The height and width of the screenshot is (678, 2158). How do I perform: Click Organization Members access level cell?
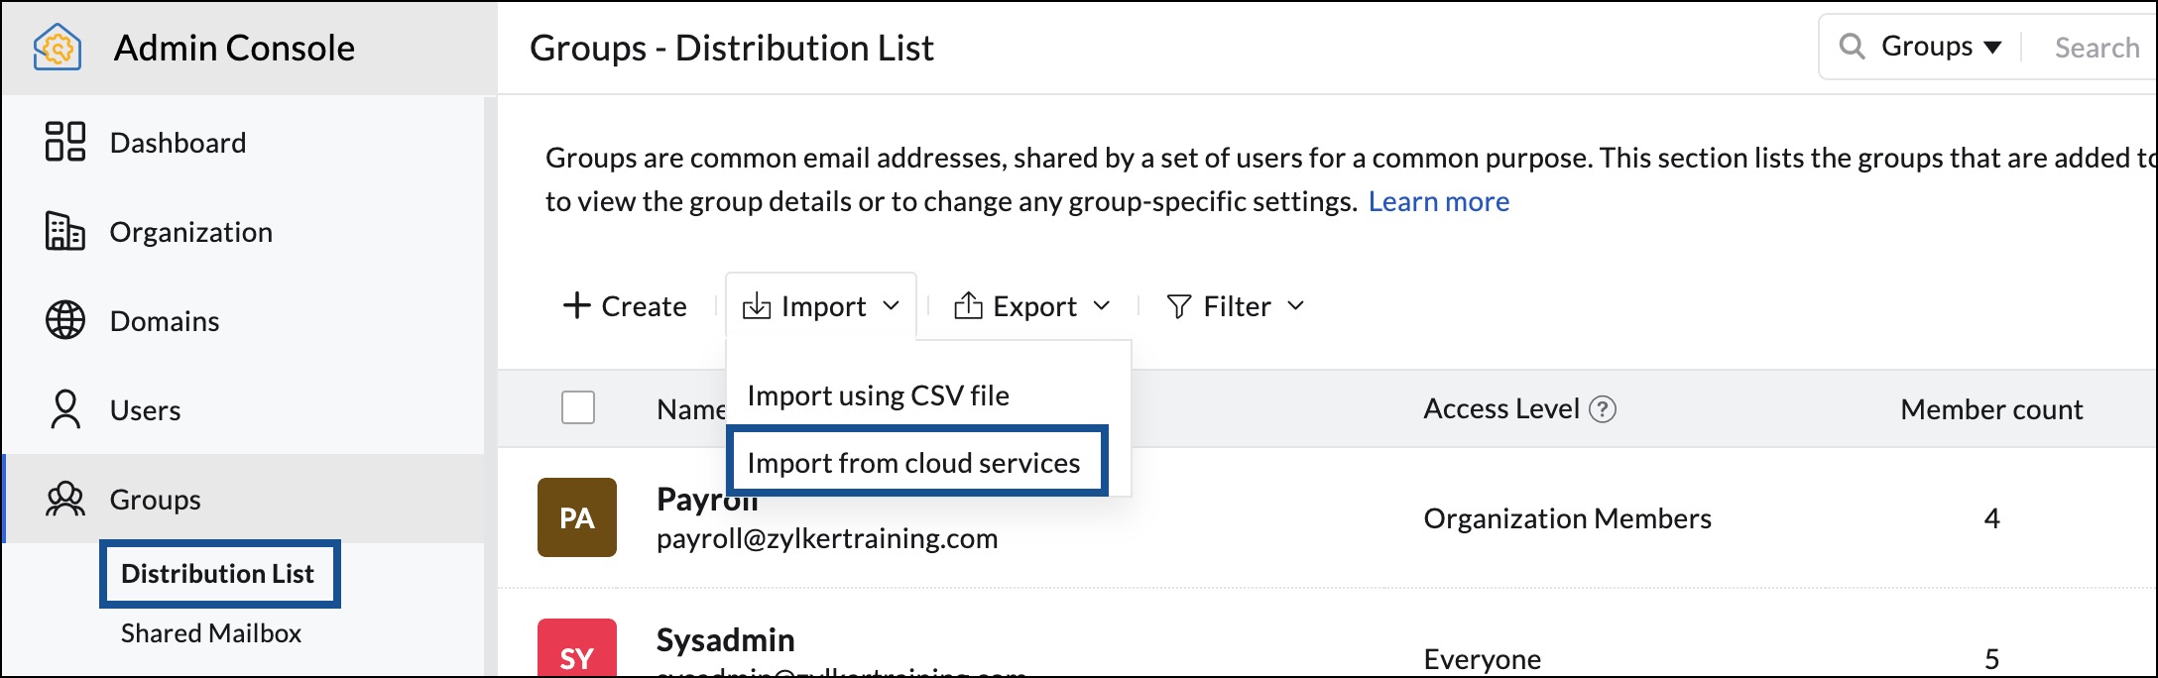coord(1567,517)
